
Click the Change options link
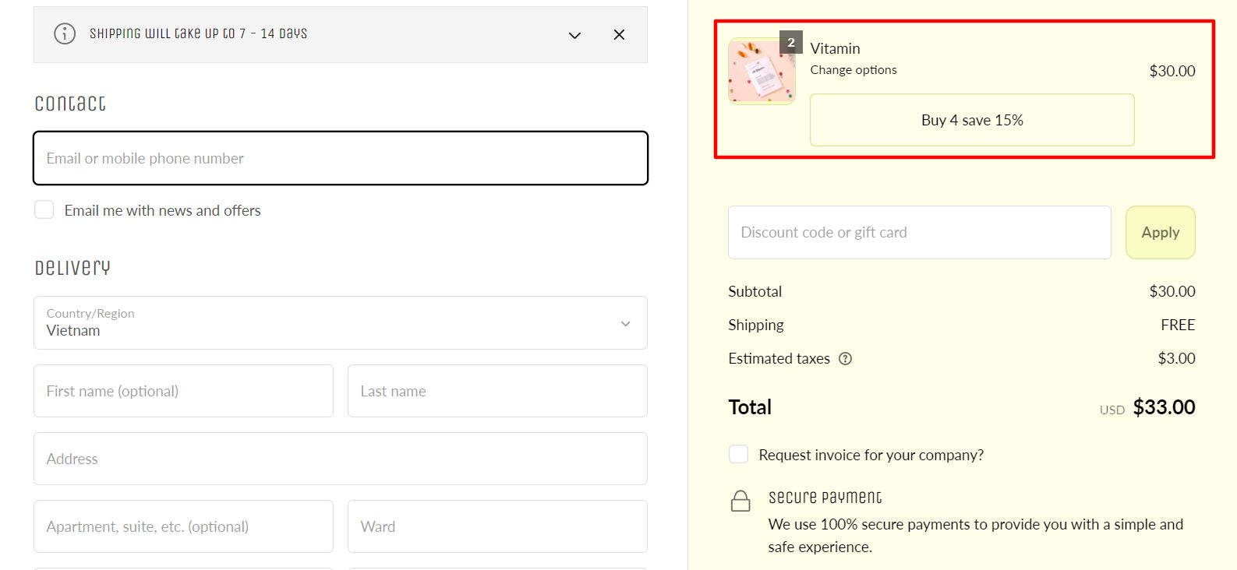pyautogui.click(x=854, y=70)
